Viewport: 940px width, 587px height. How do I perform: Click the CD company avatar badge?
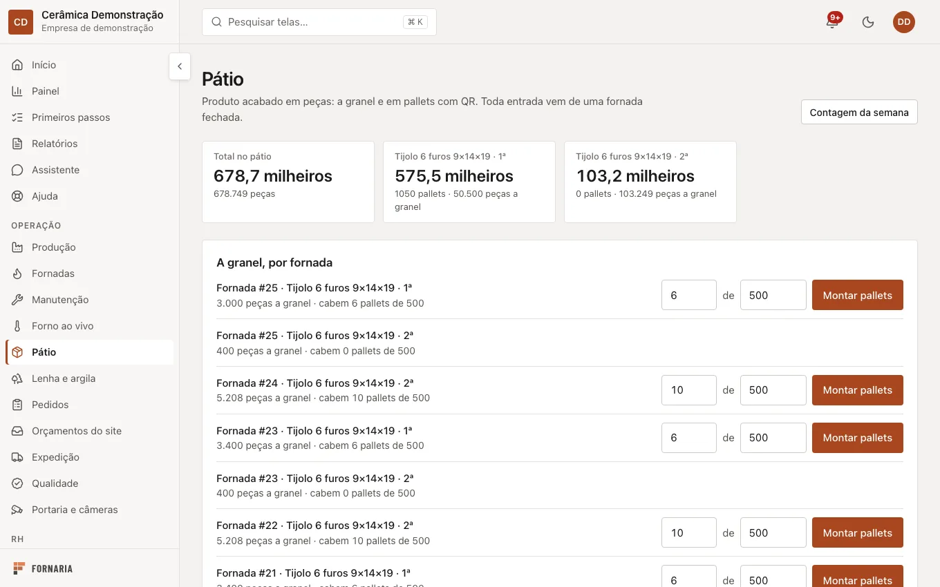pyautogui.click(x=21, y=22)
